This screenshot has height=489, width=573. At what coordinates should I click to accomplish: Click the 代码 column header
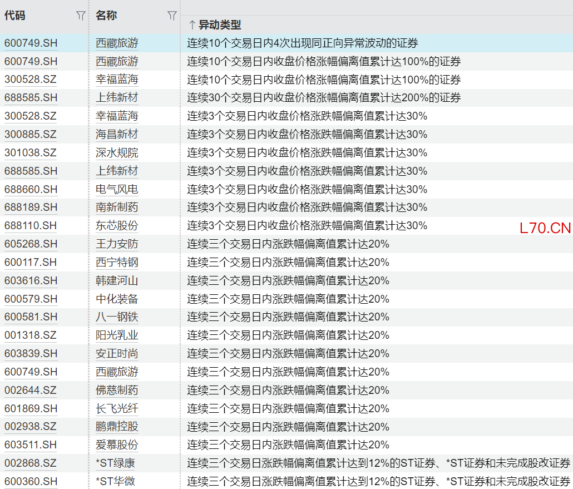click(15, 16)
